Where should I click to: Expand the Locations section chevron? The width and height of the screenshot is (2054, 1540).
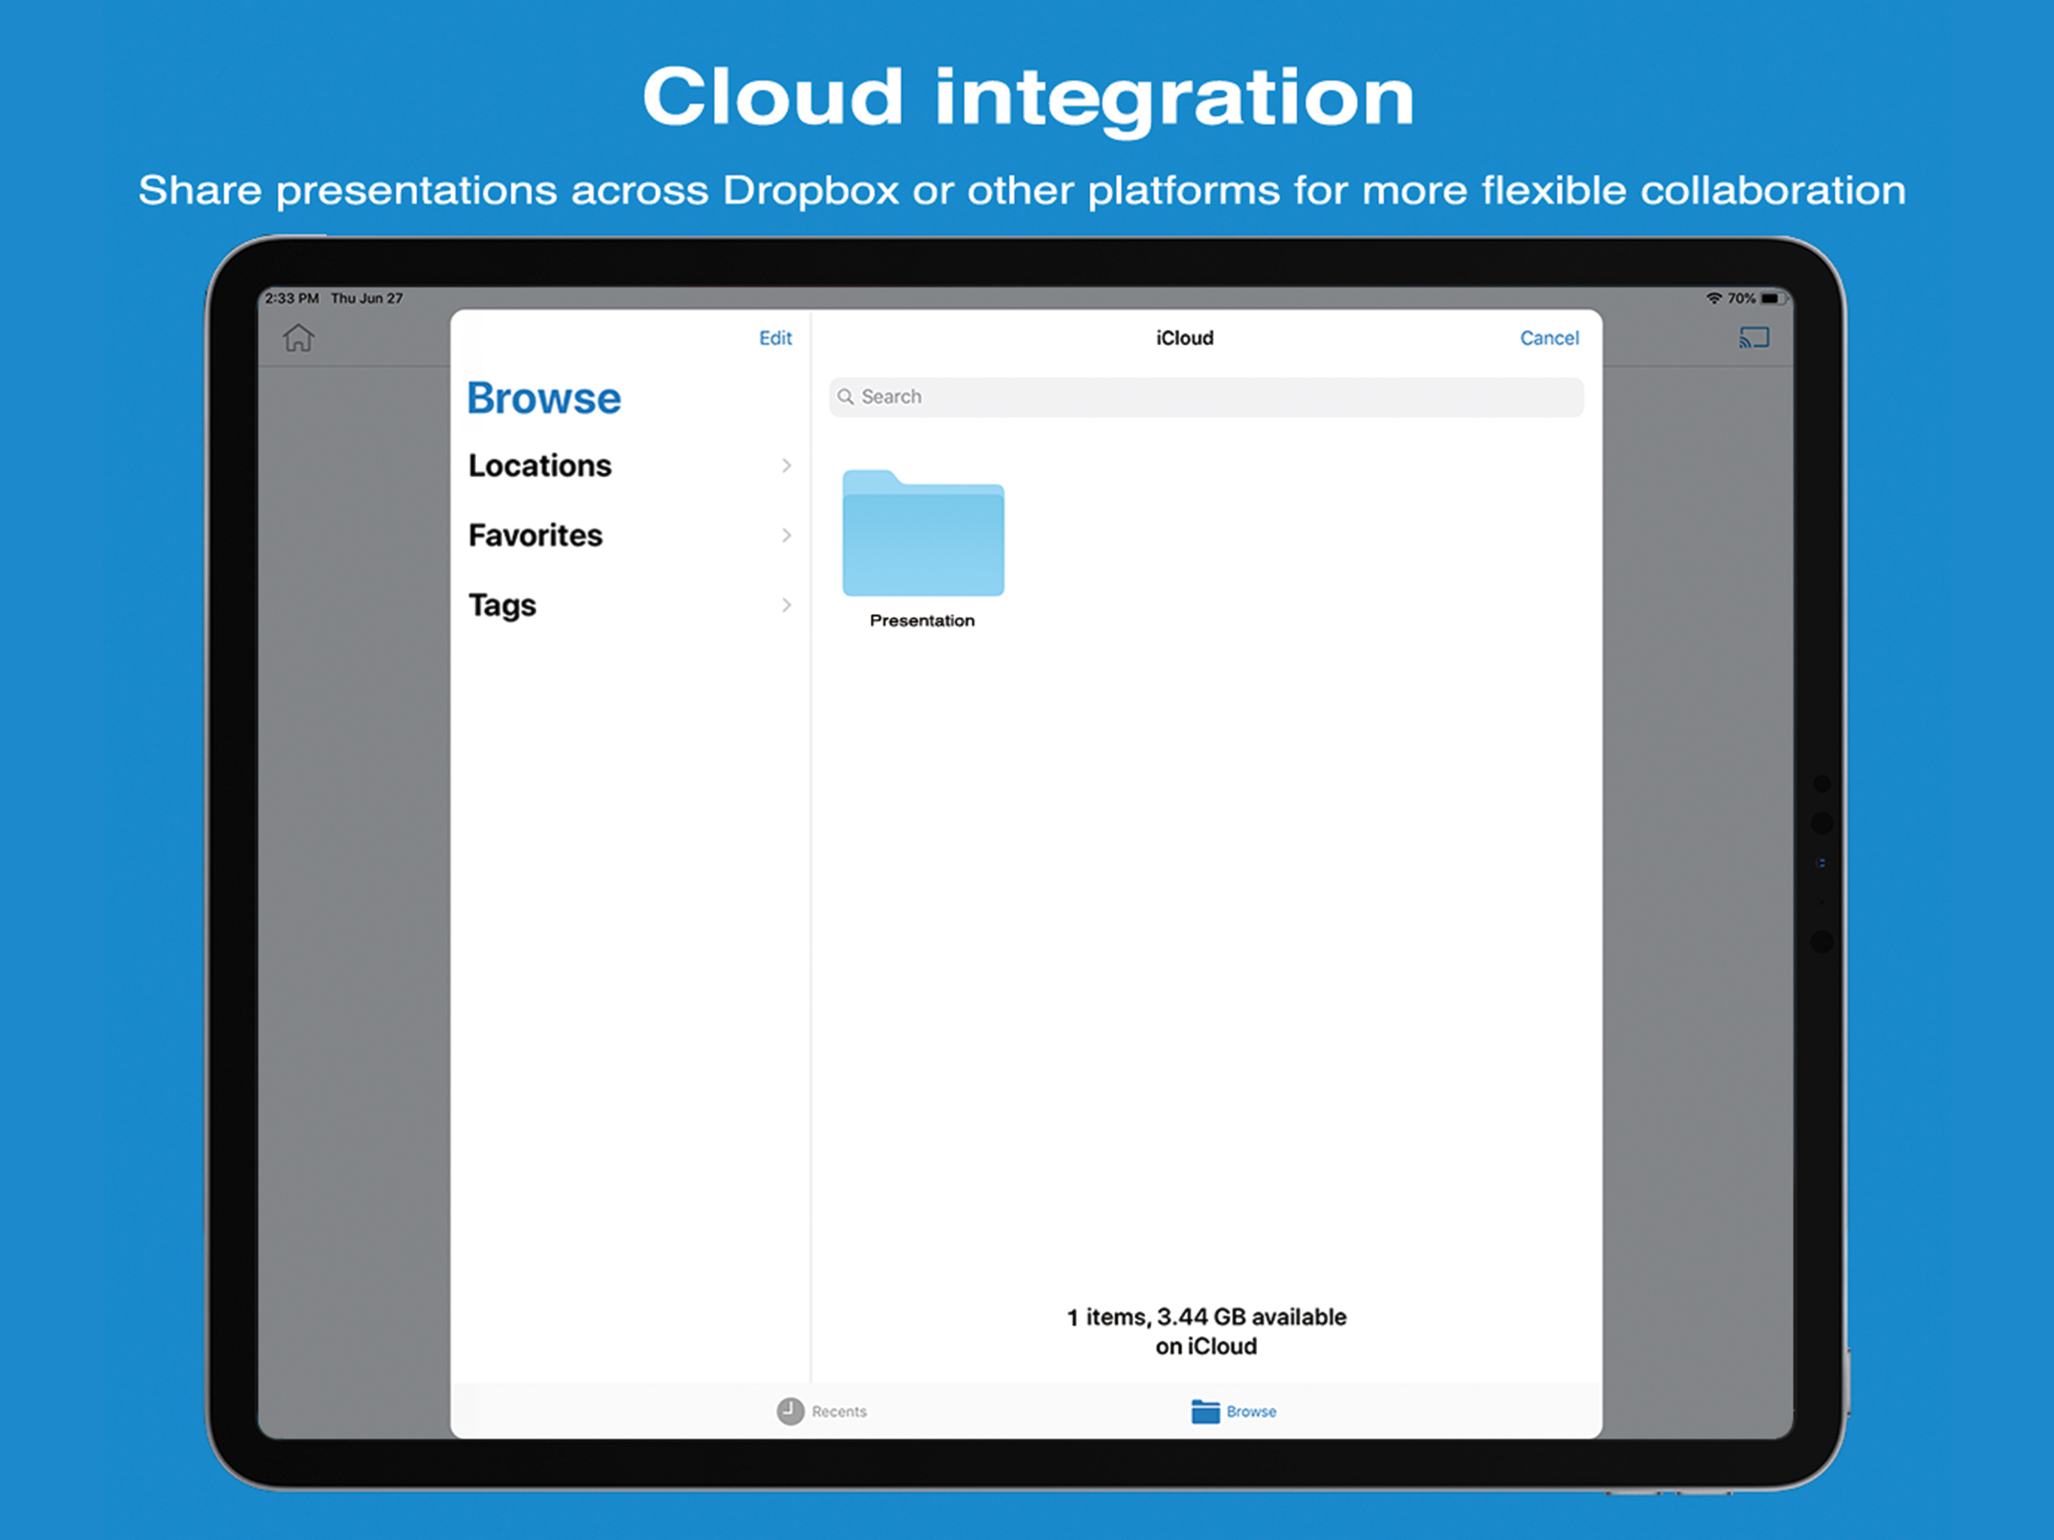(786, 465)
